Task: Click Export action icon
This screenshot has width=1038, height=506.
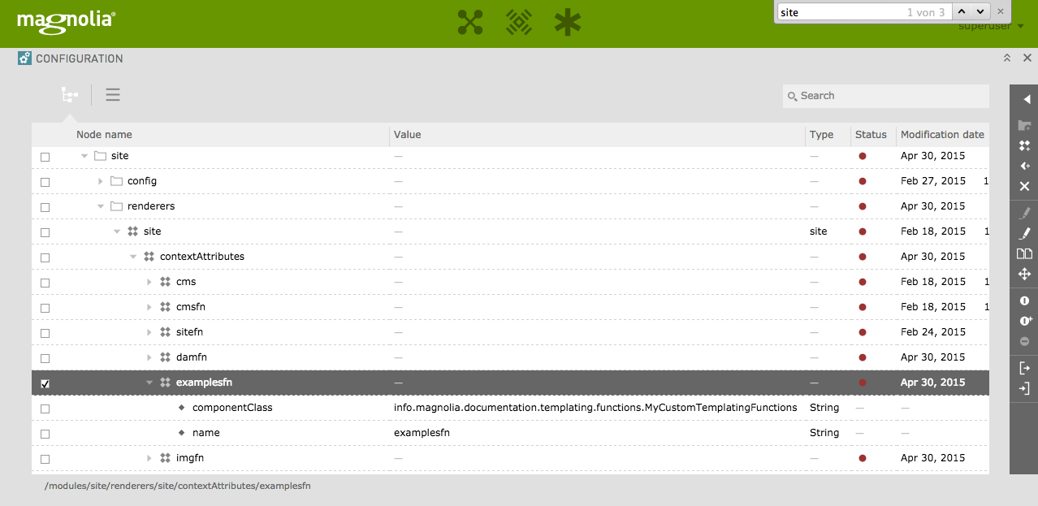Action: point(1025,369)
